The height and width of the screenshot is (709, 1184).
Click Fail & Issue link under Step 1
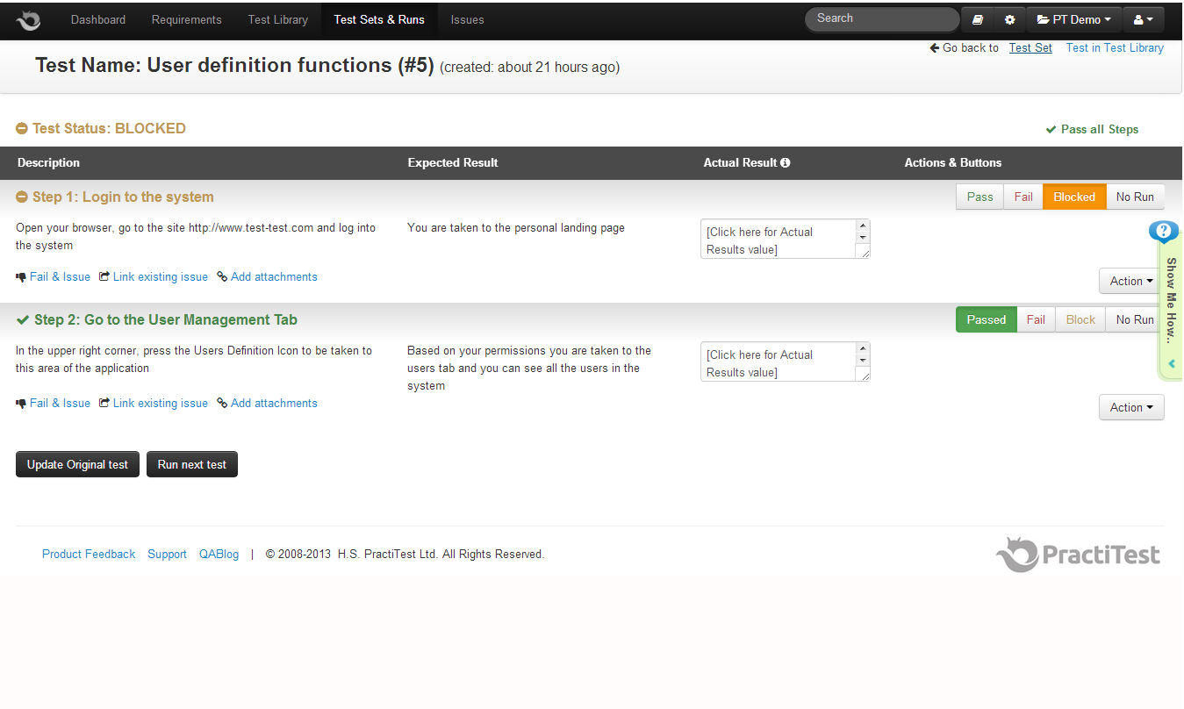tap(60, 276)
